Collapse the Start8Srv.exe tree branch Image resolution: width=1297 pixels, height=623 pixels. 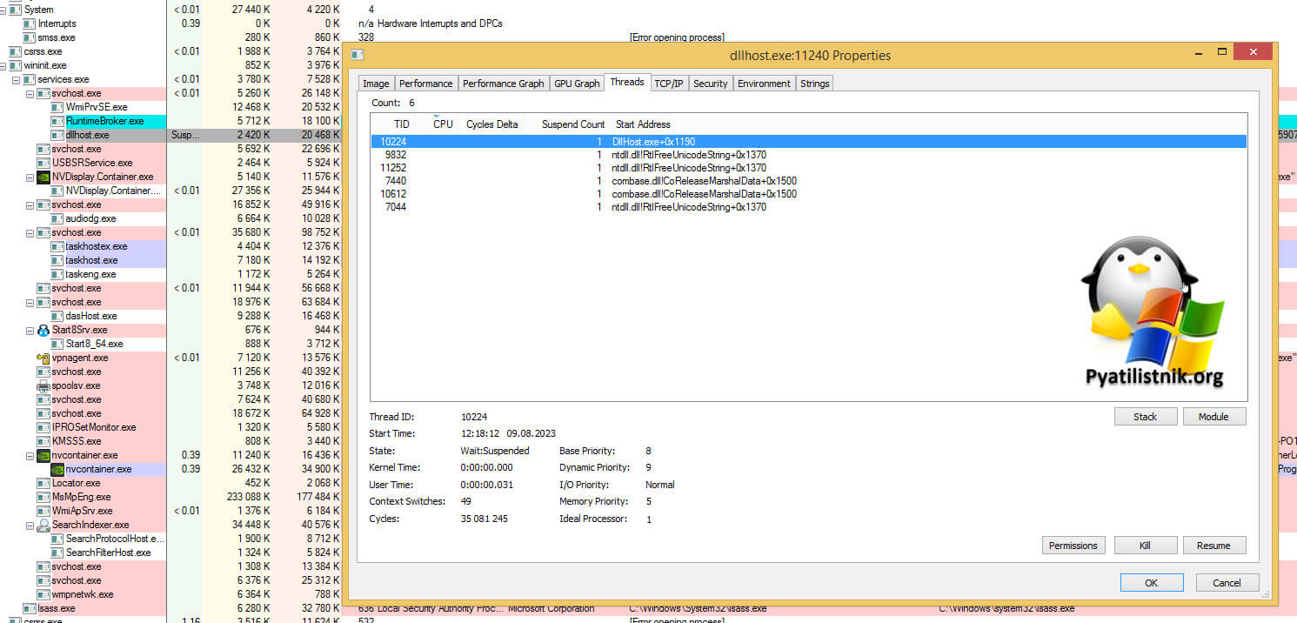coord(30,330)
